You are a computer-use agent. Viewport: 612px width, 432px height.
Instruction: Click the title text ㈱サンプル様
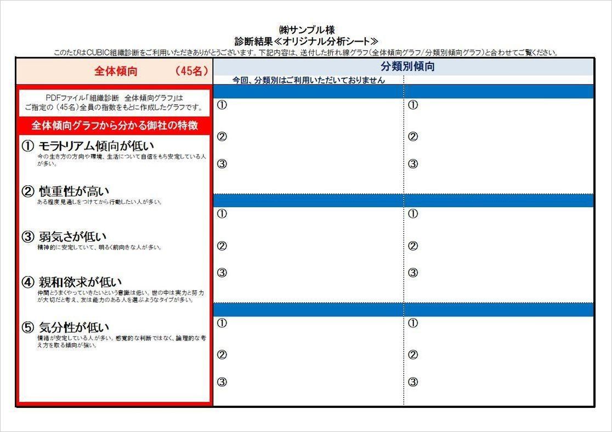[307, 30]
